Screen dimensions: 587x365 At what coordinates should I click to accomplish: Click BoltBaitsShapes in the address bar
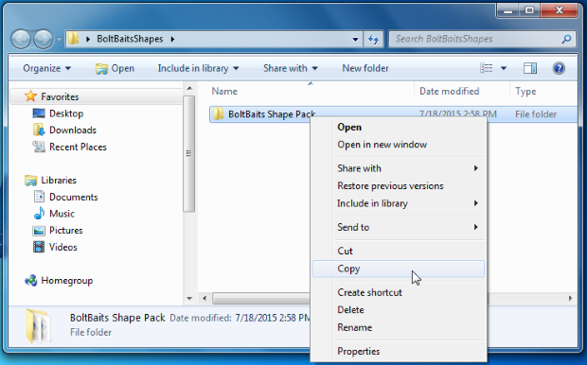tap(130, 39)
